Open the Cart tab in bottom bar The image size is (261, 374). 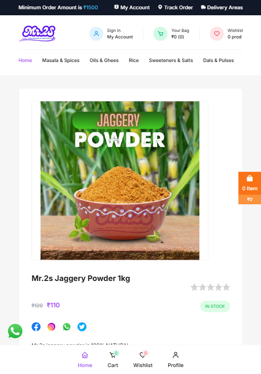(113, 360)
